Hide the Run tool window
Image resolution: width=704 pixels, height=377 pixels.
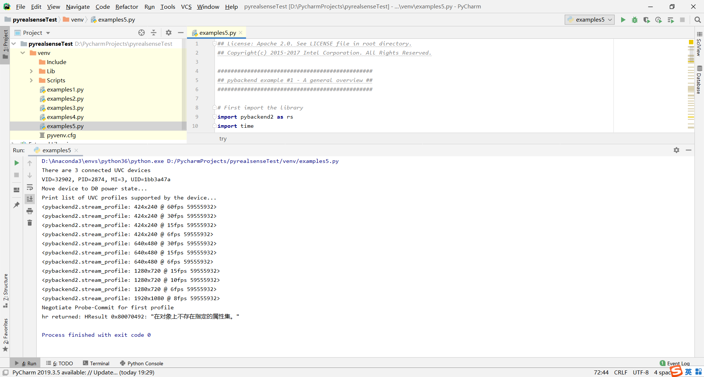coord(689,150)
